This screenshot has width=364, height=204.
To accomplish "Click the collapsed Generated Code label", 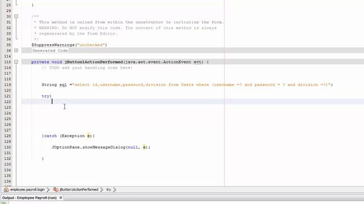I will click(x=50, y=50).
